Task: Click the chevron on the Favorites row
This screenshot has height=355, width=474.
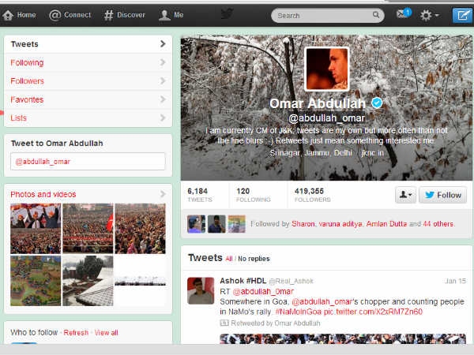Action: click(163, 99)
